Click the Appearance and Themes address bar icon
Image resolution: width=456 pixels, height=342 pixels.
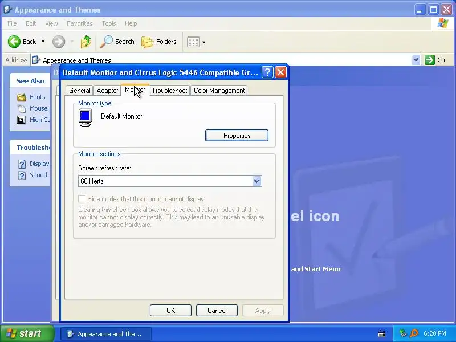point(36,60)
